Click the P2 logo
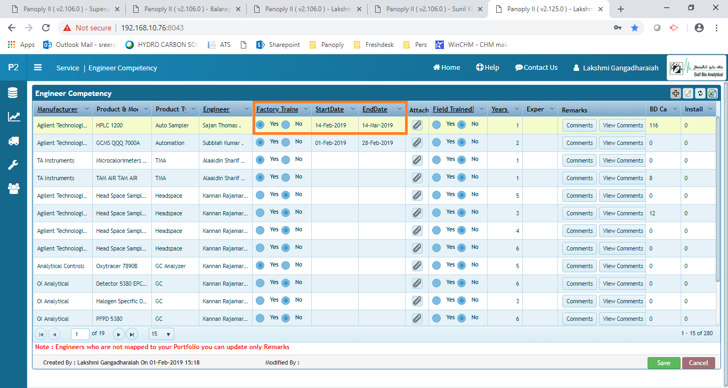The width and height of the screenshot is (728, 388). point(13,68)
